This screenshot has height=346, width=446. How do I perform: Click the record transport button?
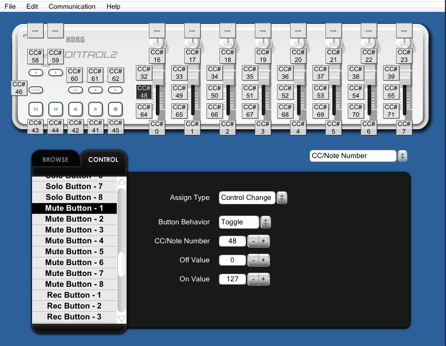[x=115, y=109]
